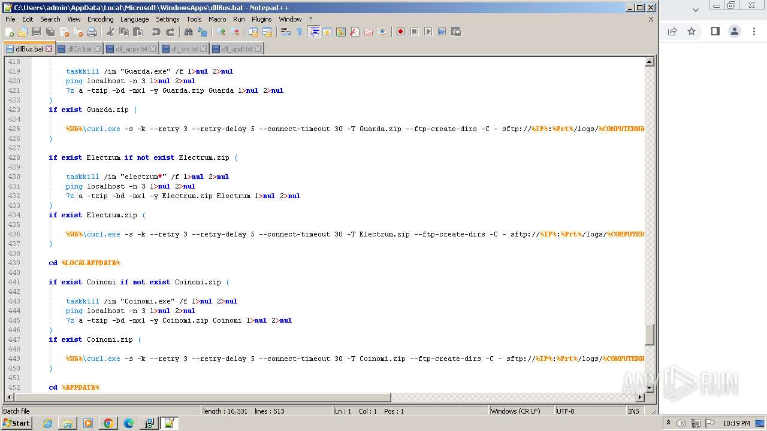Click the Open file toolbar icon
Image resolution: width=767 pixels, height=431 pixels.
[x=23, y=32]
